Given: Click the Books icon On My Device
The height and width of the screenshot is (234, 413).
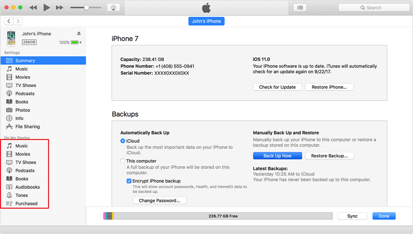Looking at the screenshot, I should [x=9, y=179].
